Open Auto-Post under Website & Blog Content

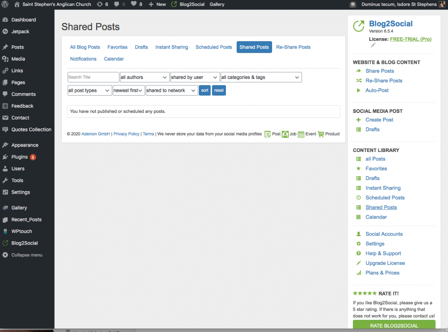pyautogui.click(x=377, y=90)
